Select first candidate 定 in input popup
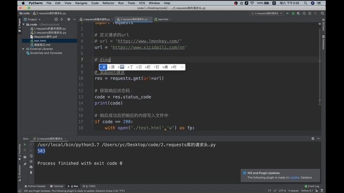 point(103,67)
